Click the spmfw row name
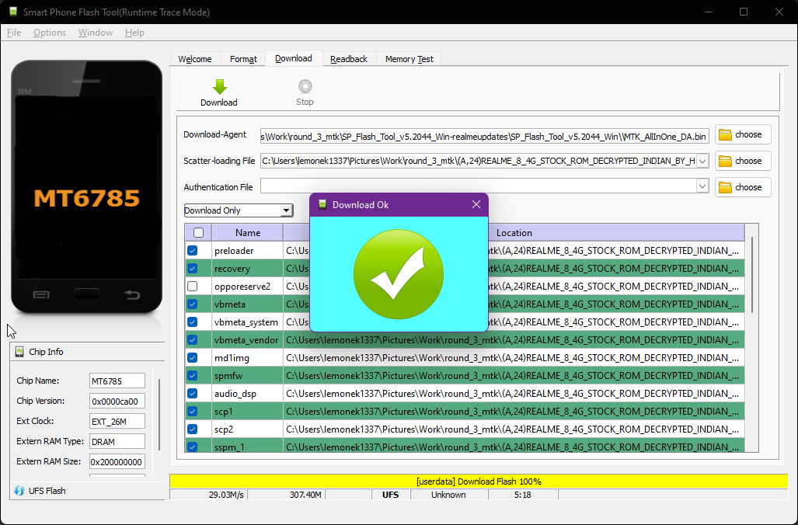The image size is (798, 525). tap(228, 376)
